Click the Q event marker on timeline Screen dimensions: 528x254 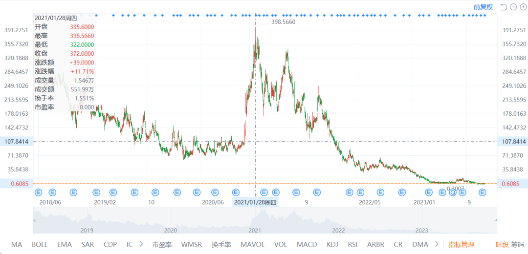click(x=453, y=192)
